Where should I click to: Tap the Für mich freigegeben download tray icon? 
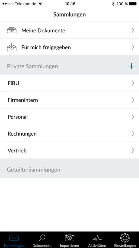(12, 47)
